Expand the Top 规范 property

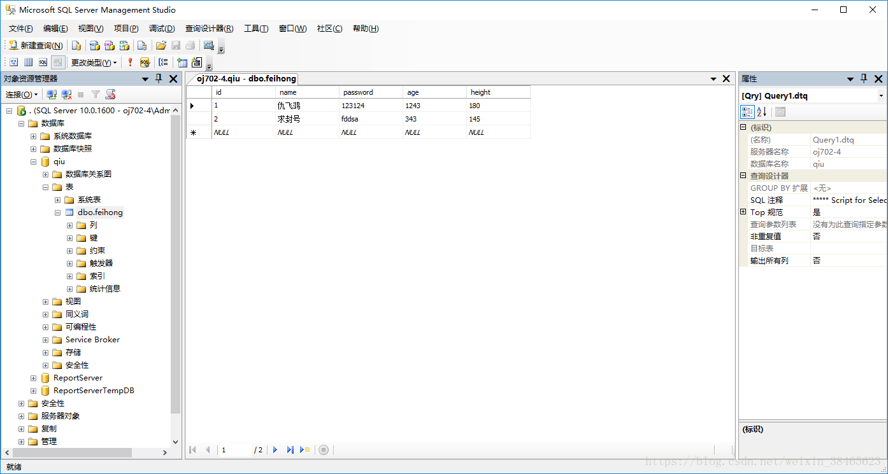pos(743,212)
